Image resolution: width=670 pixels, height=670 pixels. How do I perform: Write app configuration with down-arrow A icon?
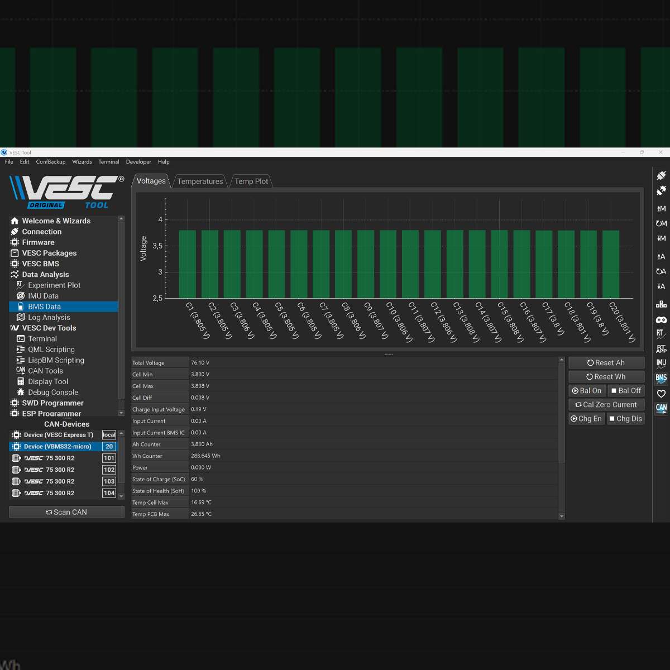[661, 286]
